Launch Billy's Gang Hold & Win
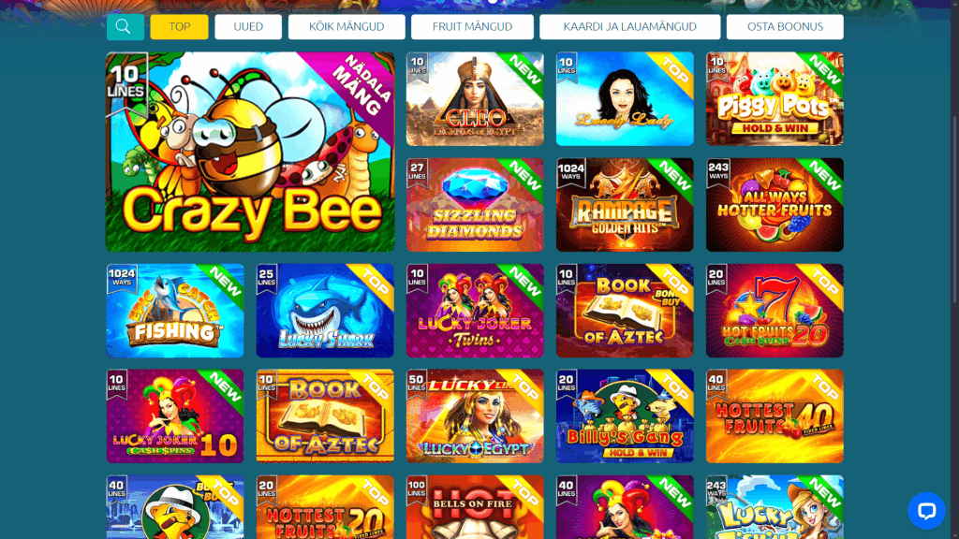This screenshot has height=539, width=959. pyautogui.click(x=625, y=416)
